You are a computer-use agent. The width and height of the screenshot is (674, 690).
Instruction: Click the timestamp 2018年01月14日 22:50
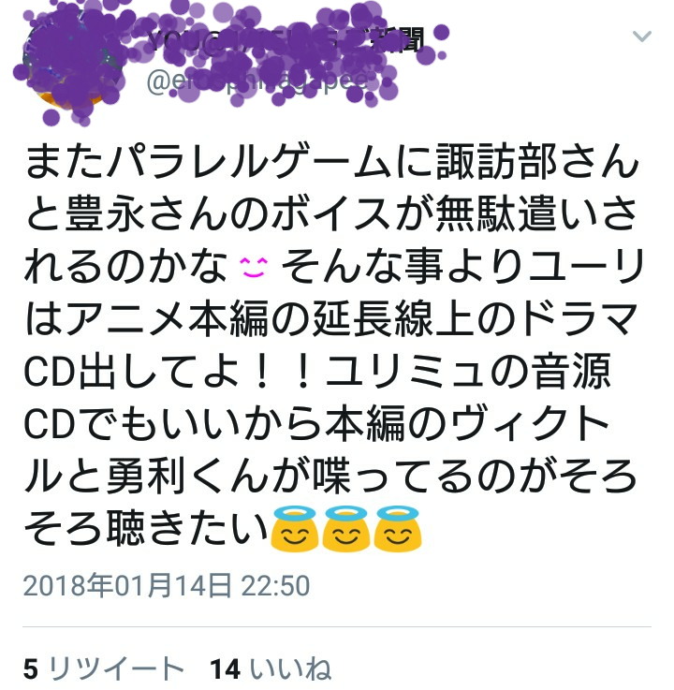pyautogui.click(x=167, y=586)
